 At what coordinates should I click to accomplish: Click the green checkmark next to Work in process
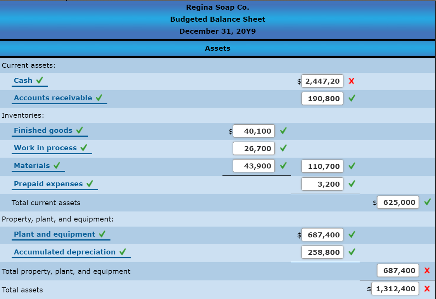[x=283, y=148]
